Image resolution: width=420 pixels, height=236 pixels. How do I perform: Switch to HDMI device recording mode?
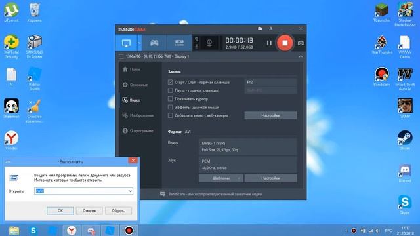click(179, 43)
